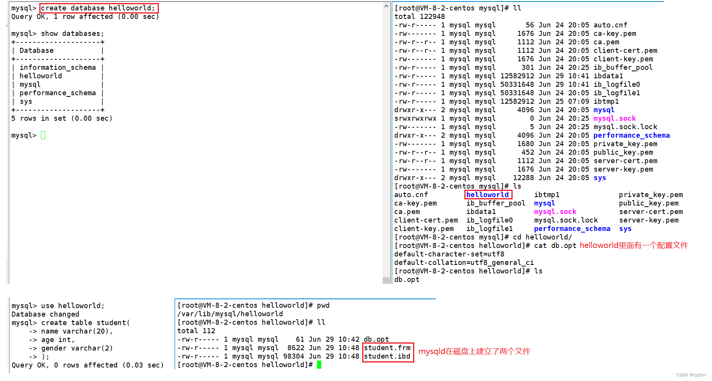Screen dimensions: 712x381
Task: Click the green cursor at mysql prompt
Action: pos(43,135)
